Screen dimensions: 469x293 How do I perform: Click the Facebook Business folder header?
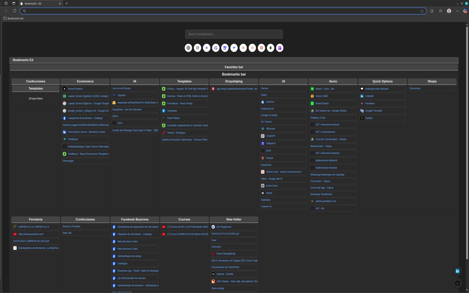click(135, 219)
